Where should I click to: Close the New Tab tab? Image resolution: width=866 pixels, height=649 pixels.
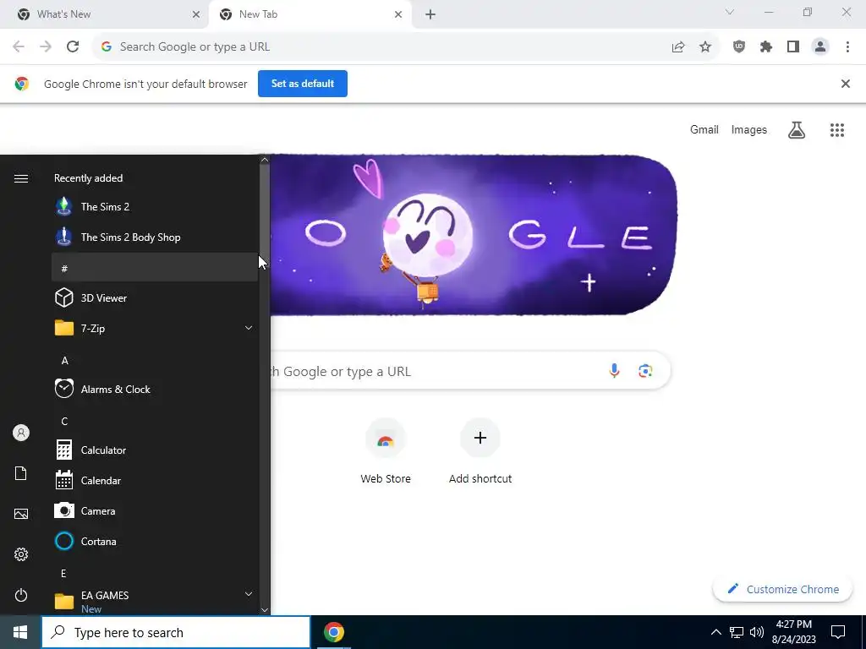pyautogui.click(x=398, y=14)
